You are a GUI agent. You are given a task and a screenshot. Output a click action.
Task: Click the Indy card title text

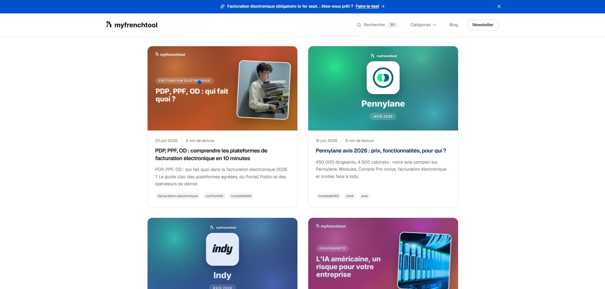coord(222,275)
